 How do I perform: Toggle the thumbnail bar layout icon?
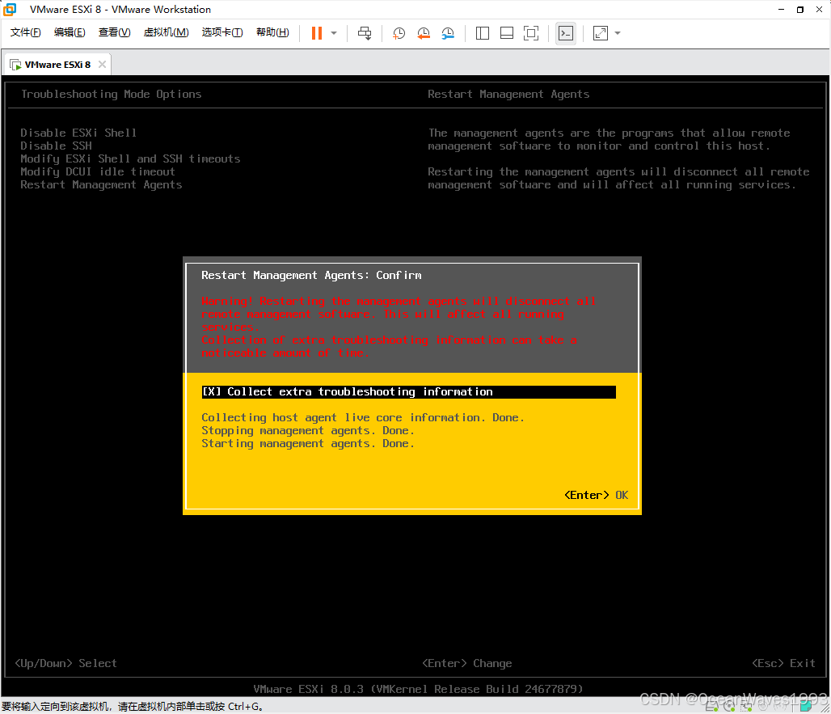pyautogui.click(x=507, y=33)
